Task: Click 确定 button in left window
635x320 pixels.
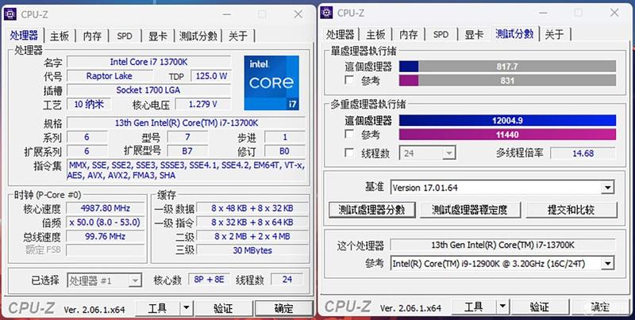Action: (x=284, y=308)
